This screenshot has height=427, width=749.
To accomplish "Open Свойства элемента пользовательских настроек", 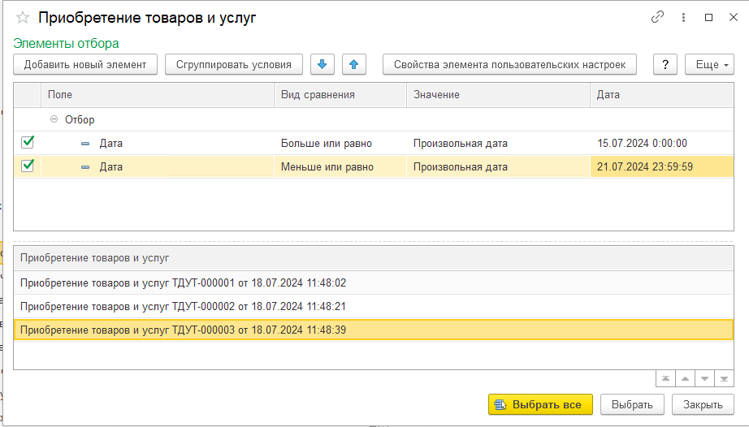I will (x=509, y=64).
